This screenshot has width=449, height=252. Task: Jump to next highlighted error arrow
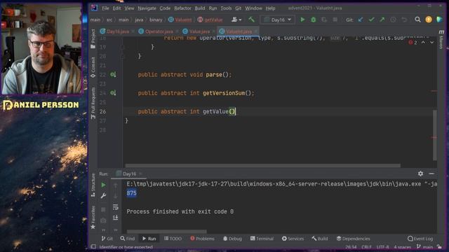(x=432, y=43)
